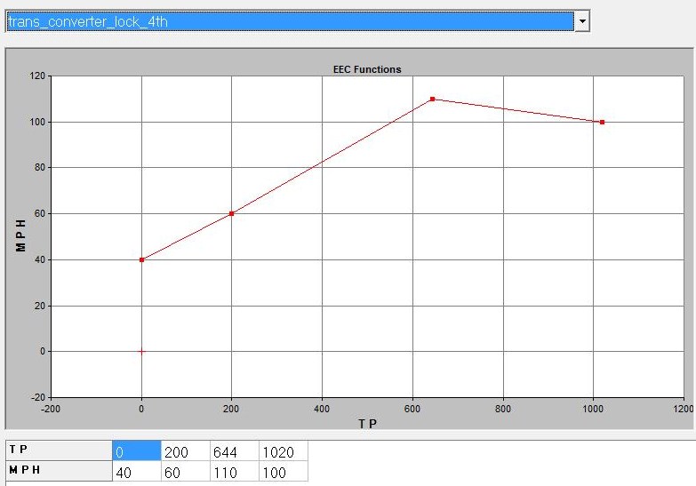
Task: Select the MPH cell containing 100
Action: click(284, 472)
